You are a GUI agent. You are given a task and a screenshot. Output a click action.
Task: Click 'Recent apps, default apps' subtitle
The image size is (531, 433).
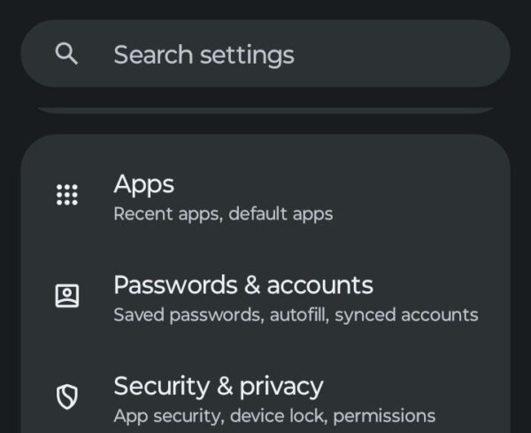pyautogui.click(x=223, y=214)
